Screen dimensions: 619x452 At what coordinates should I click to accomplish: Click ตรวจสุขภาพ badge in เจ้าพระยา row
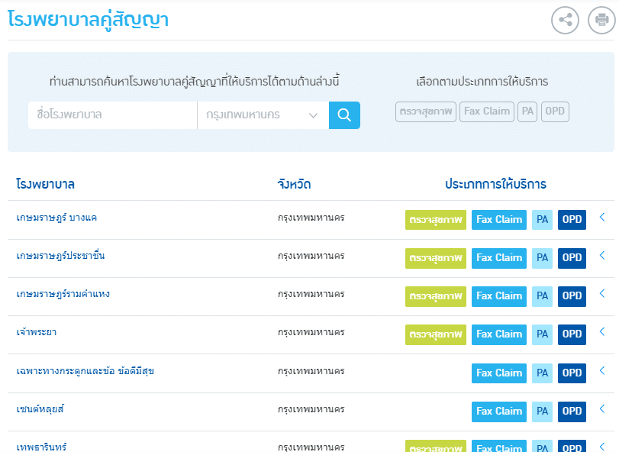point(435,334)
